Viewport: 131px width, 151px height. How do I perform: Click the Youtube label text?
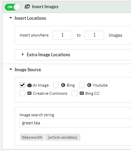click(100, 85)
